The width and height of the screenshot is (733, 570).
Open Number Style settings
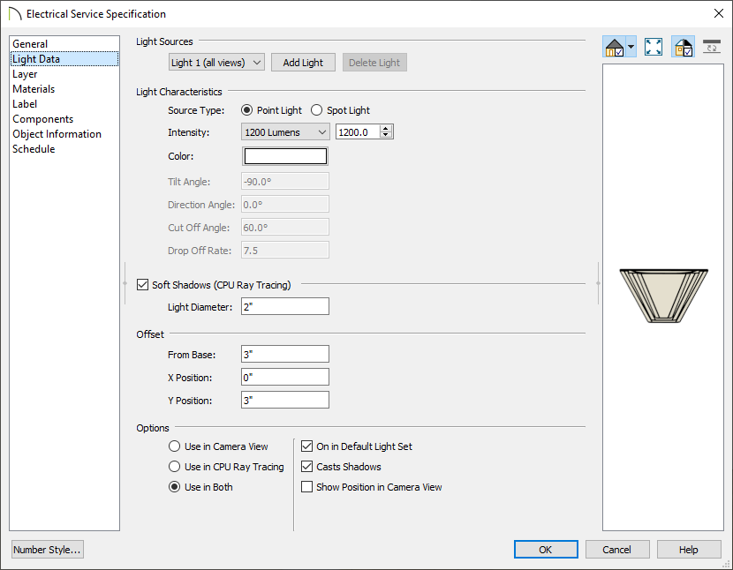click(47, 550)
